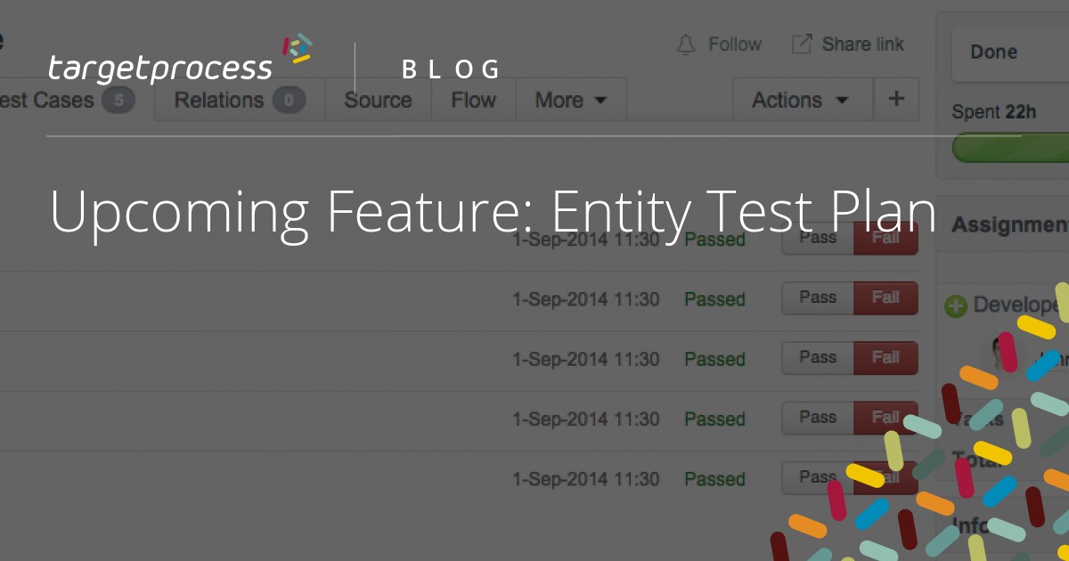Mark the first test case as Fail
Image resolution: width=1069 pixels, height=561 pixels.
(x=885, y=237)
